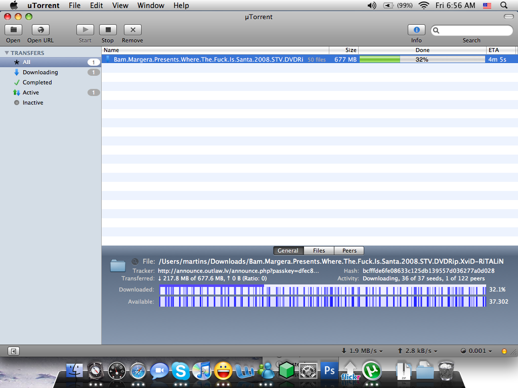Sort torrents by the Done column header
Image resolution: width=518 pixels, height=388 pixels.
click(x=422, y=50)
